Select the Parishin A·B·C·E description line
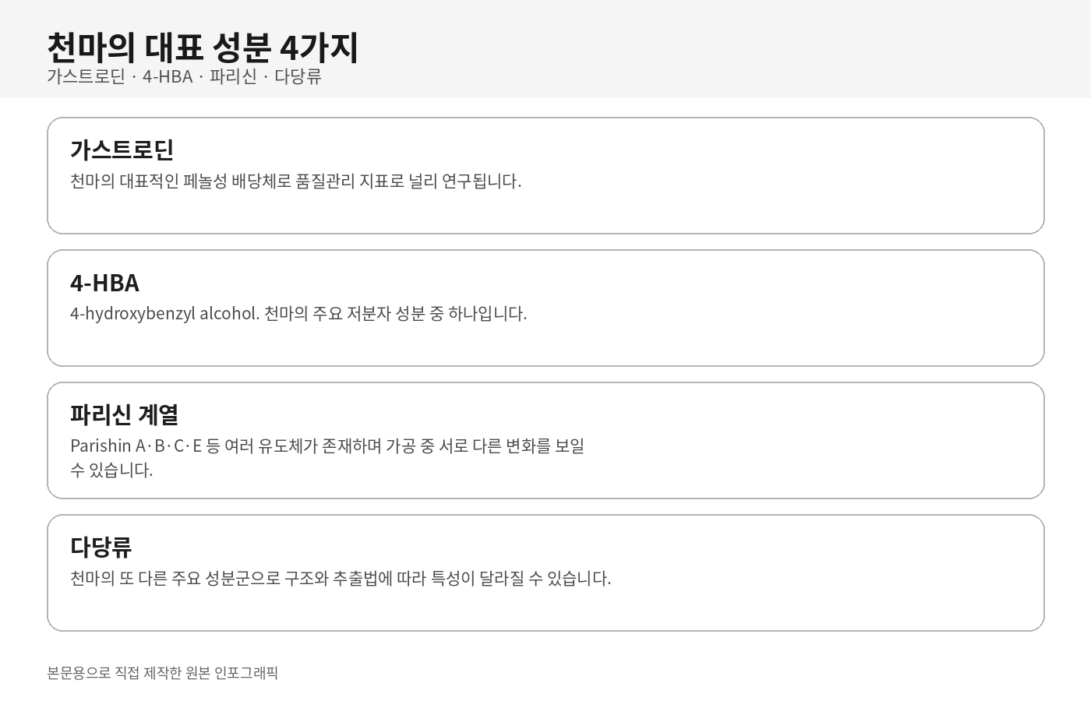 click(327, 446)
